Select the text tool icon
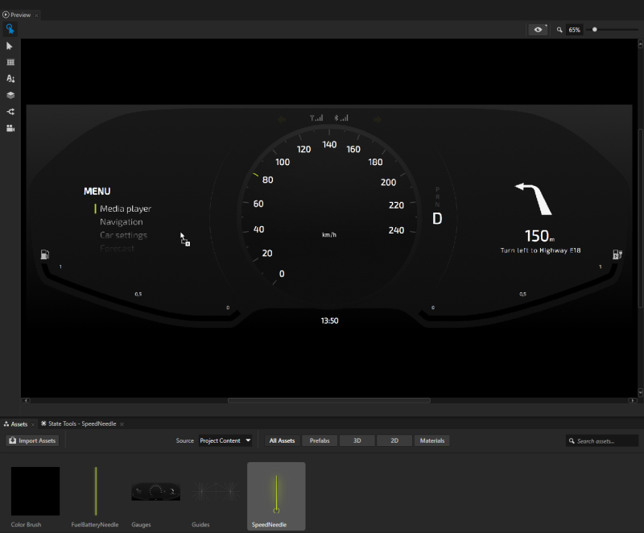The image size is (644, 533). point(10,79)
